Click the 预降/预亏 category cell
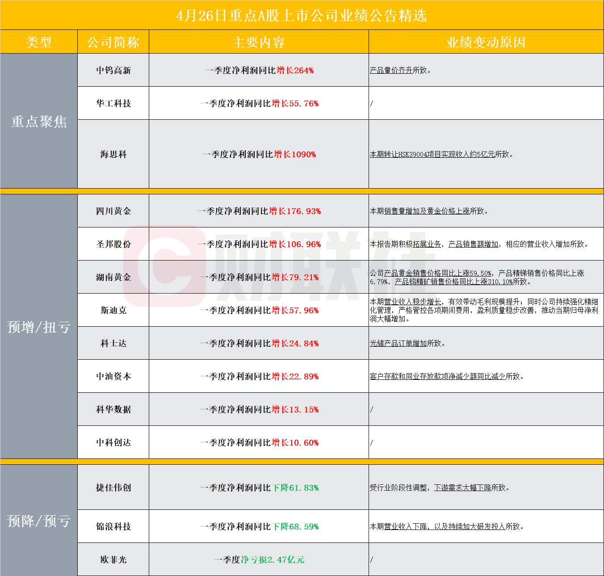Screen dimensions: 604x576 pos(39,521)
